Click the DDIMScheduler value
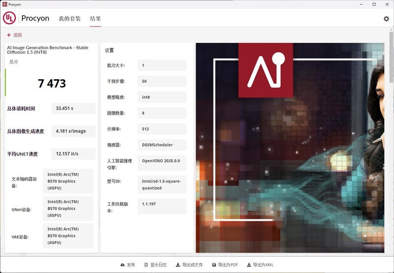 pos(162,145)
